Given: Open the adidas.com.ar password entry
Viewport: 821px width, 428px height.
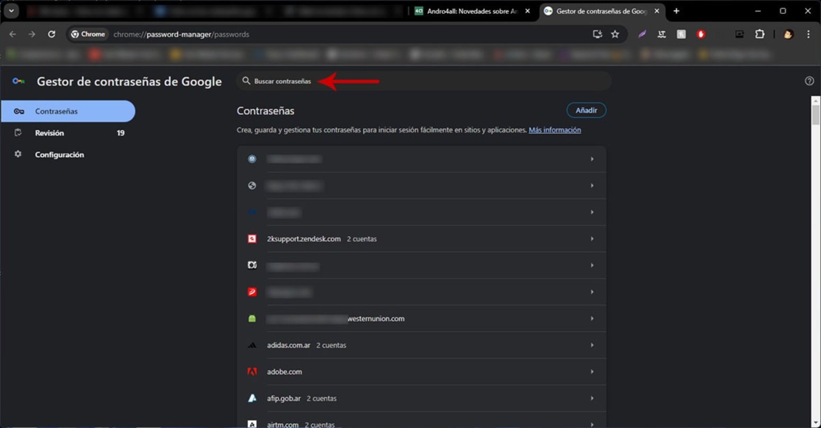Looking at the screenshot, I should [x=421, y=345].
